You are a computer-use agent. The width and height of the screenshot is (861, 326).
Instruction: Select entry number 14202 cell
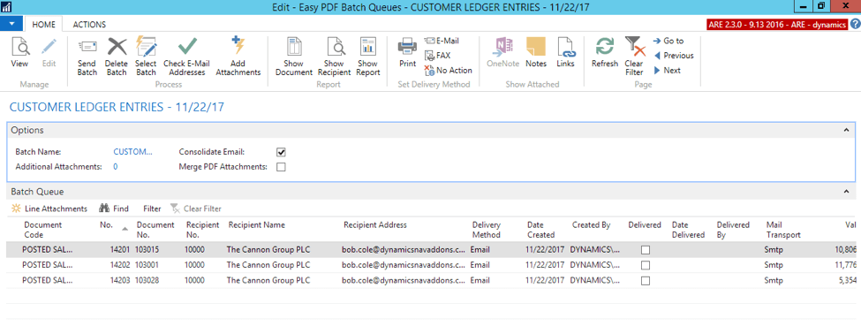120,265
